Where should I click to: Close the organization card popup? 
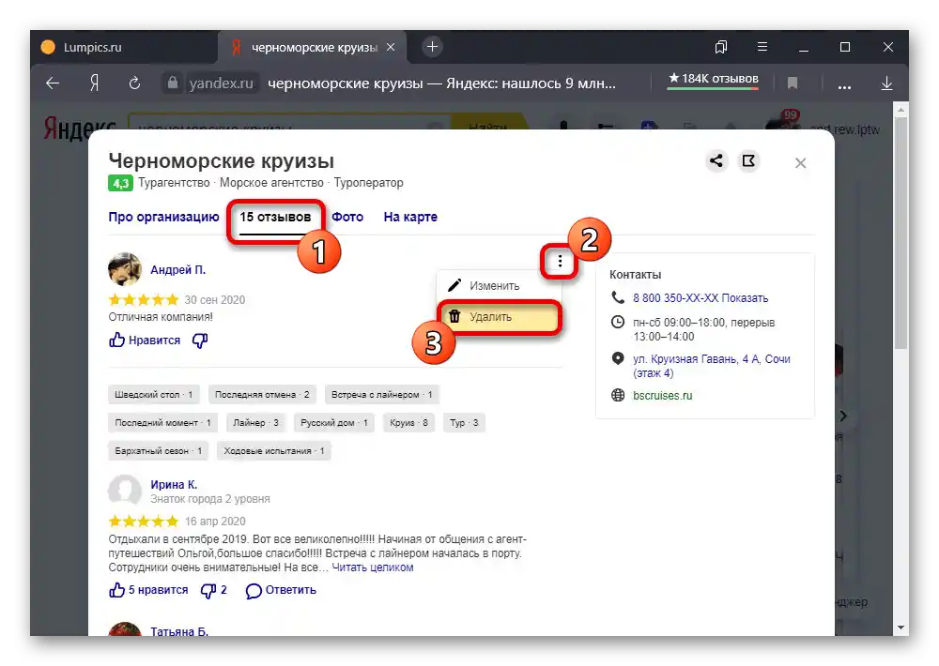(800, 163)
